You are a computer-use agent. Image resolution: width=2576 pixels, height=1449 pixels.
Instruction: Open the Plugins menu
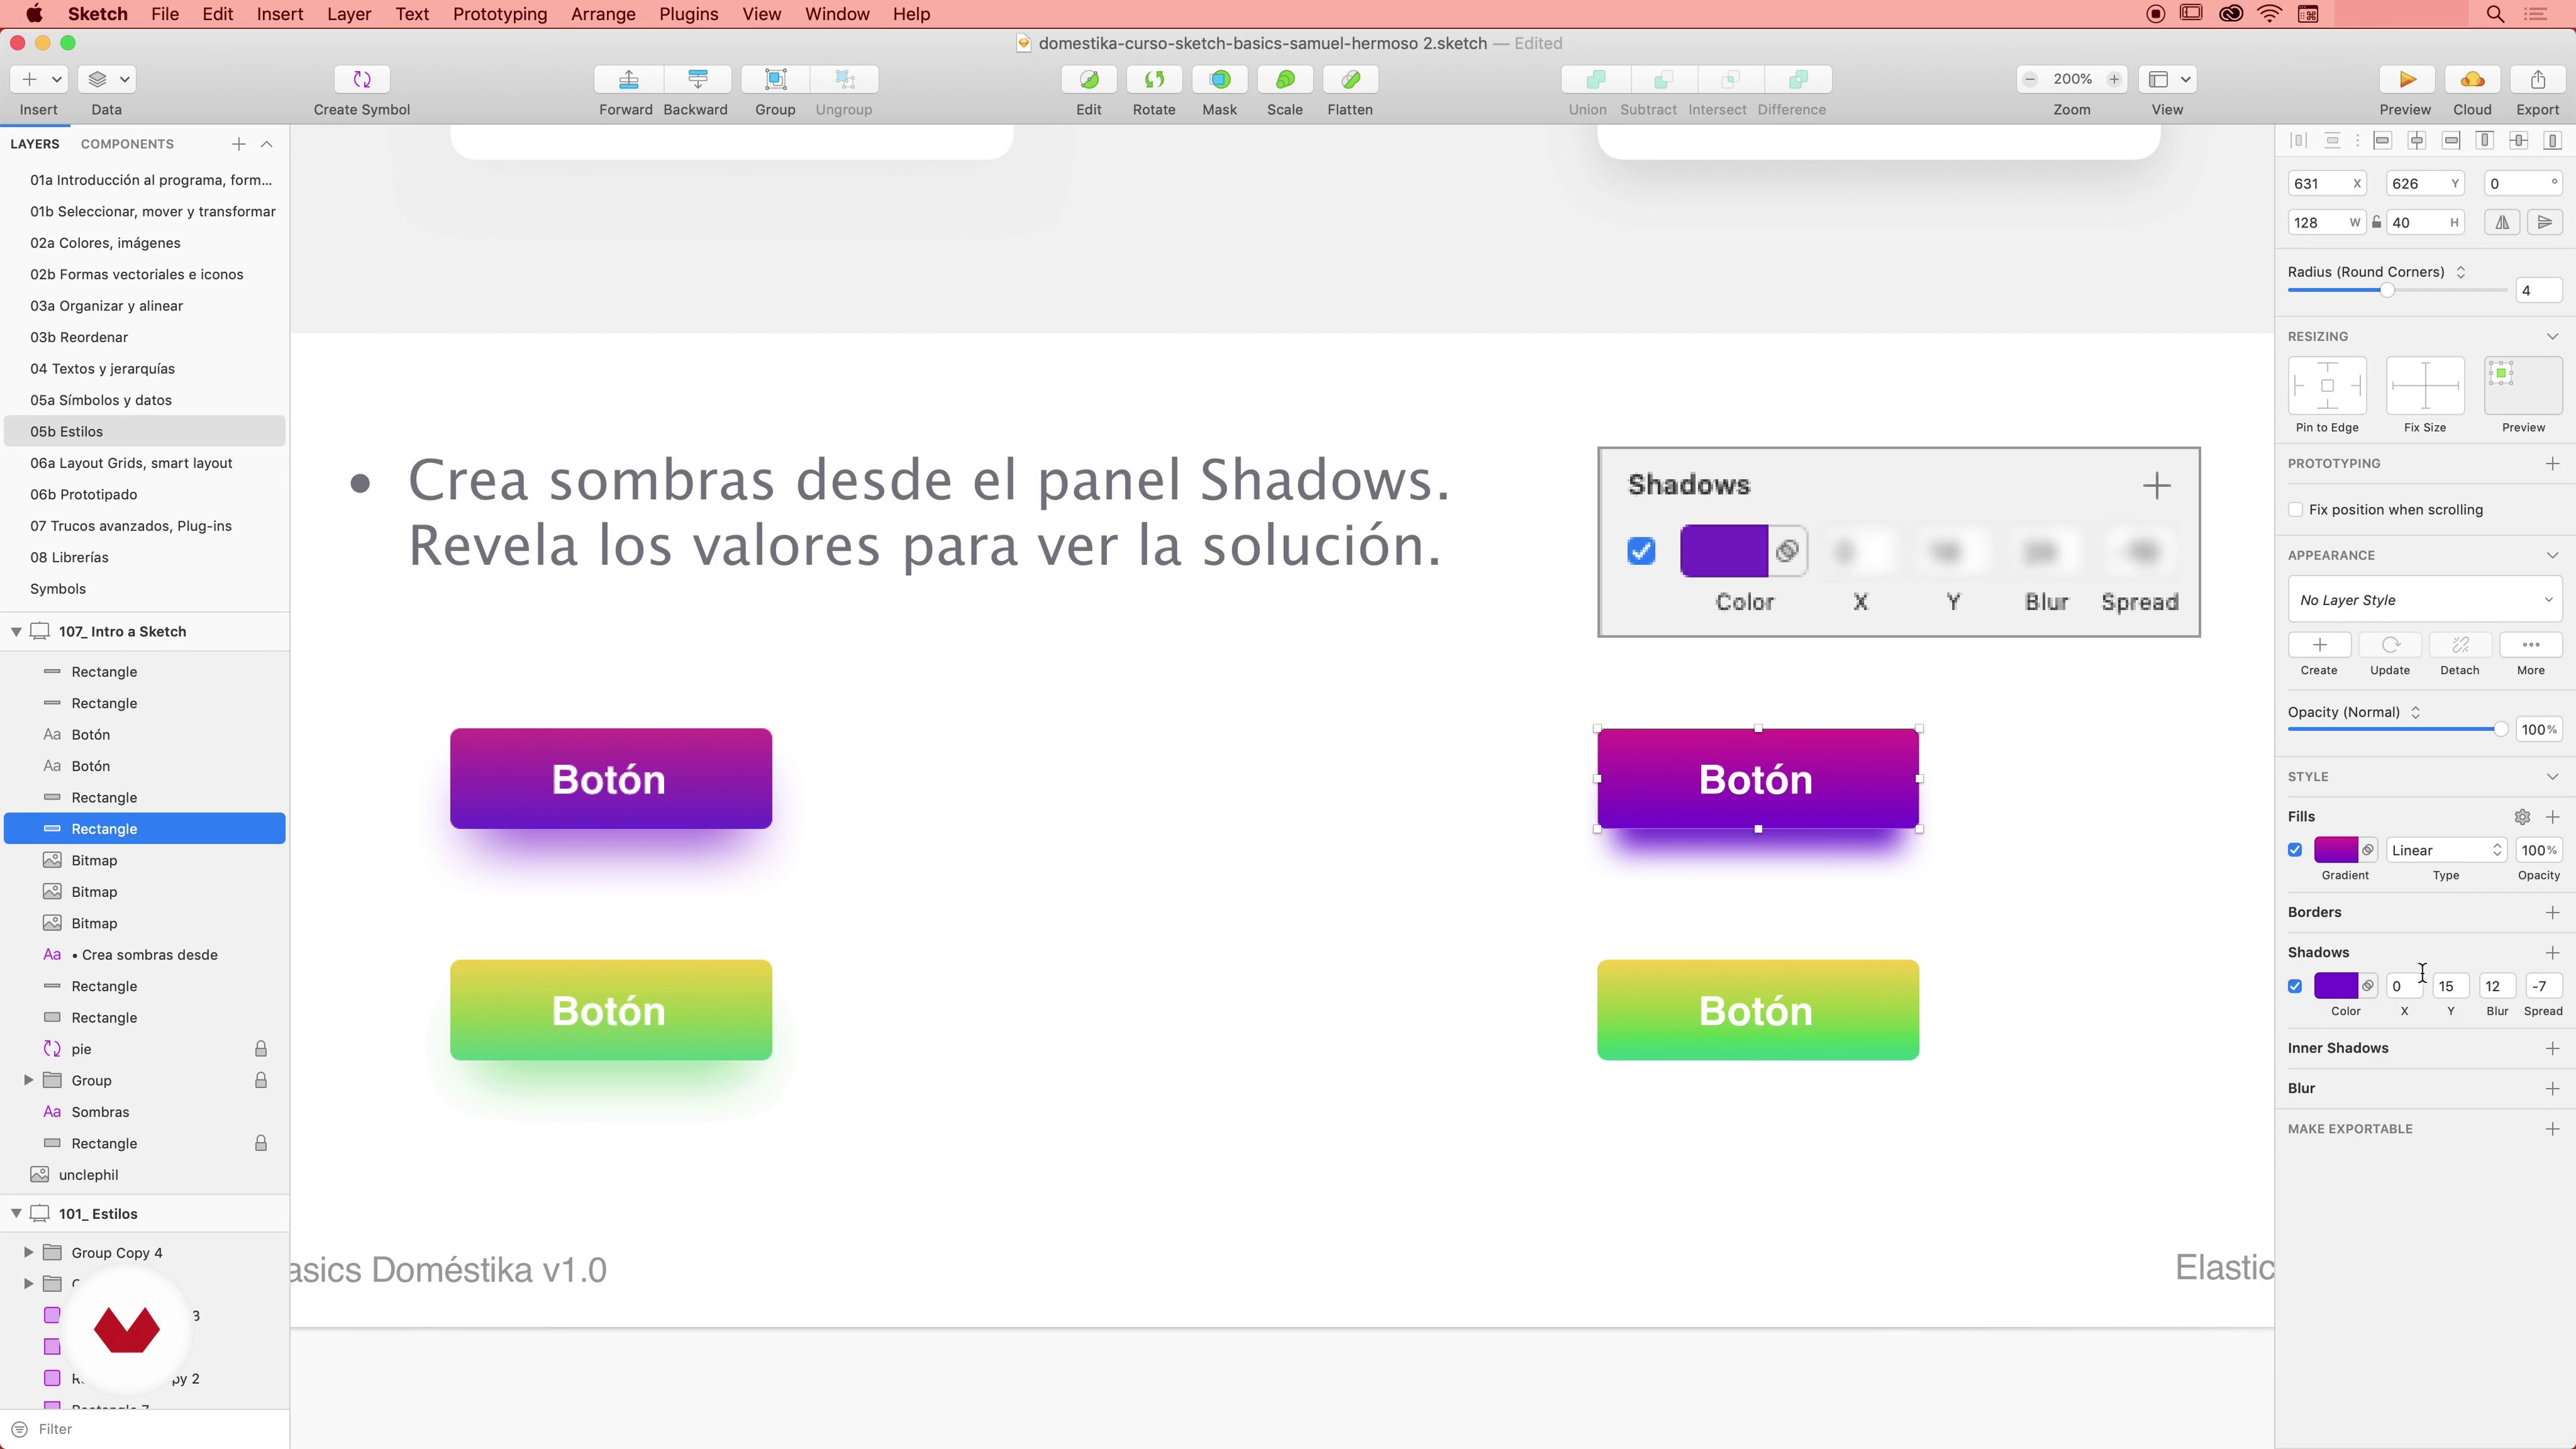[689, 14]
